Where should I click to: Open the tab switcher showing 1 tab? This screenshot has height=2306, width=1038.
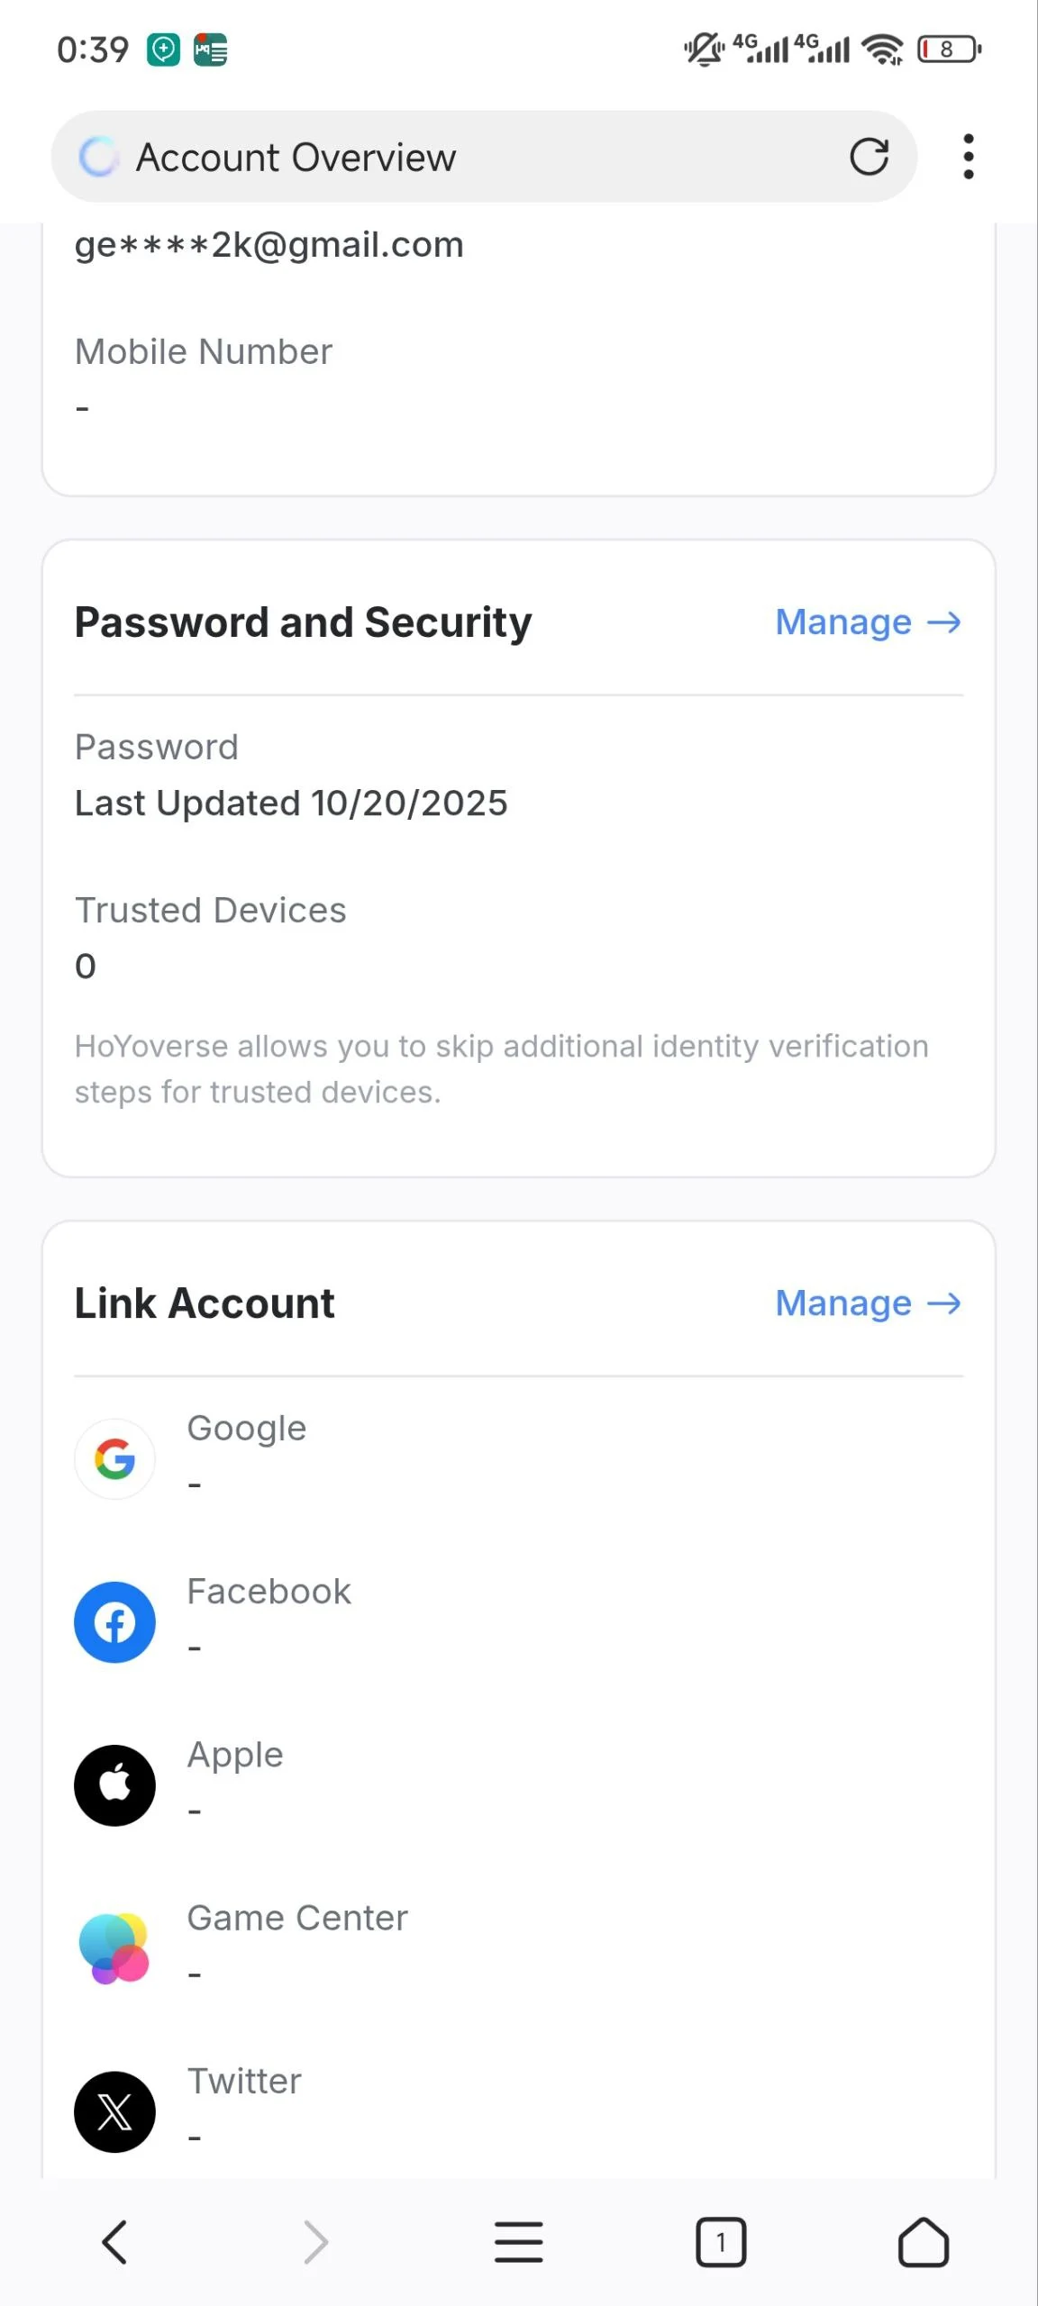point(720,2241)
